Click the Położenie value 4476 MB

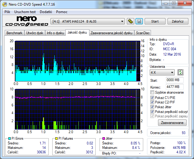click(179, 148)
